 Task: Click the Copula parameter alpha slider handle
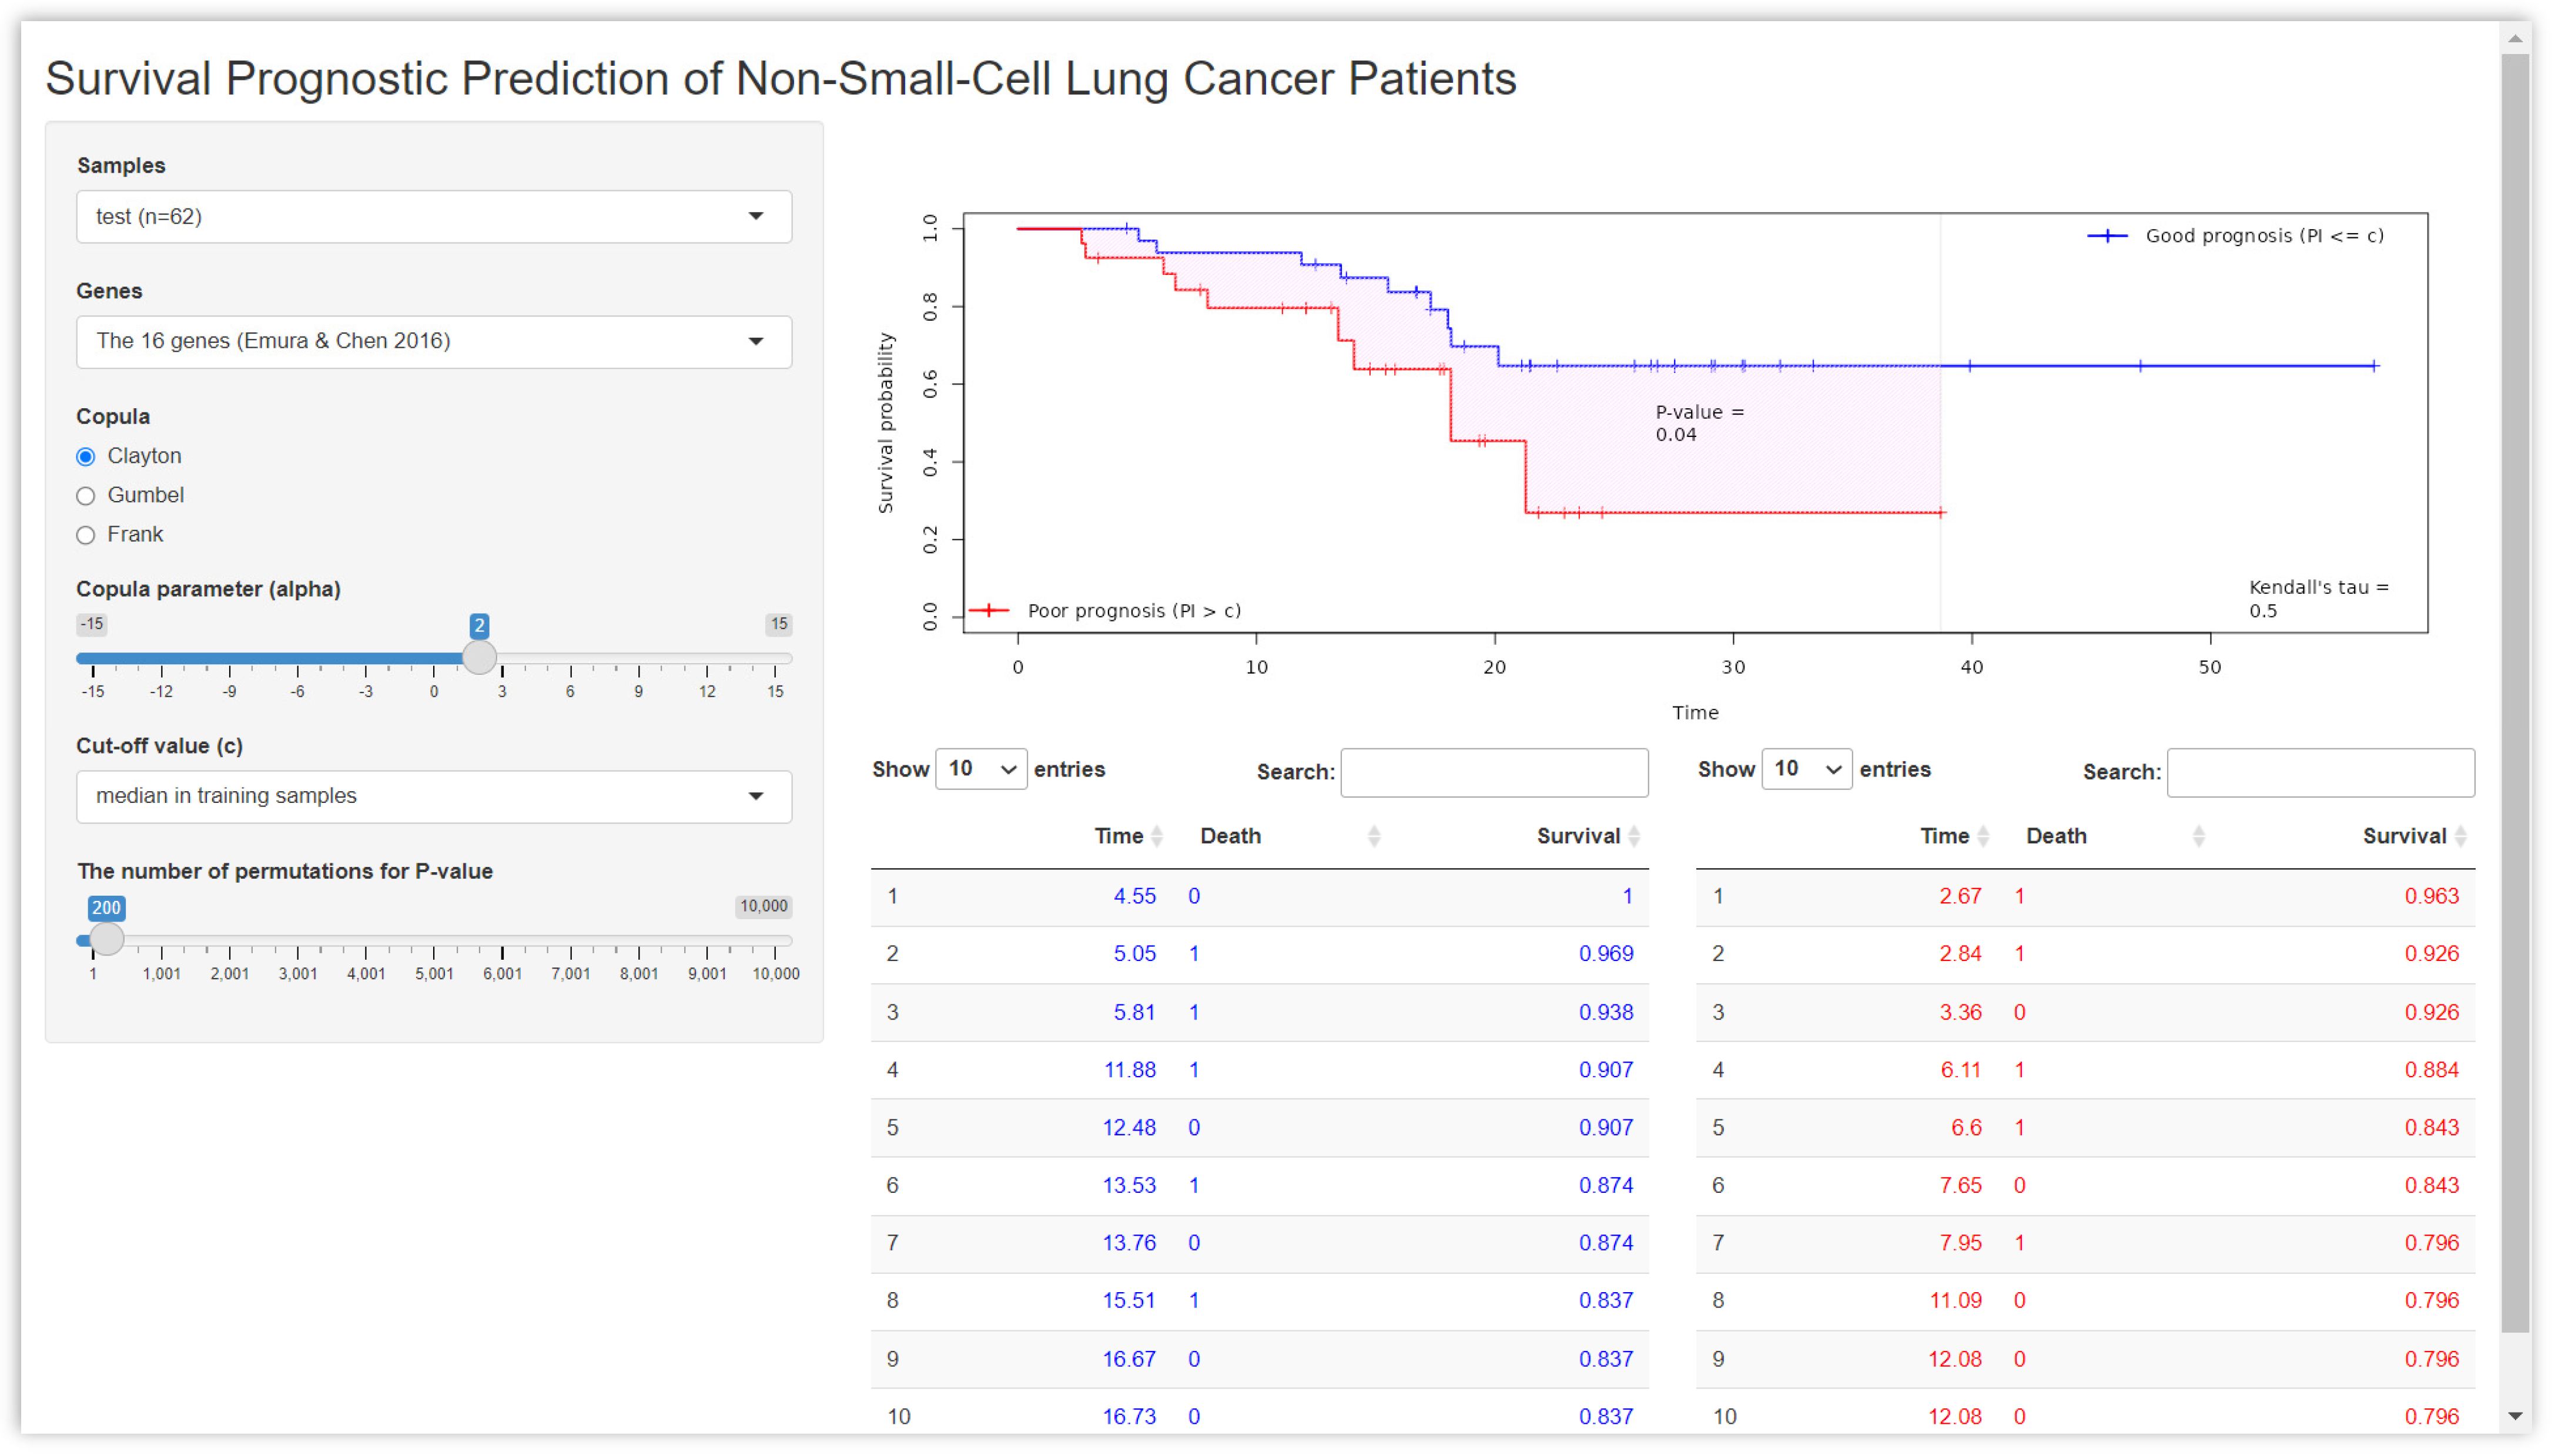point(480,658)
